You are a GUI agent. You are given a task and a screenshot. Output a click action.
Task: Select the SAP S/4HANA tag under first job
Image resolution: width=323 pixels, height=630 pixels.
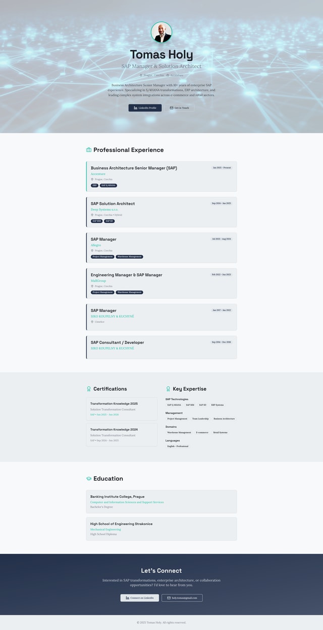click(109, 185)
